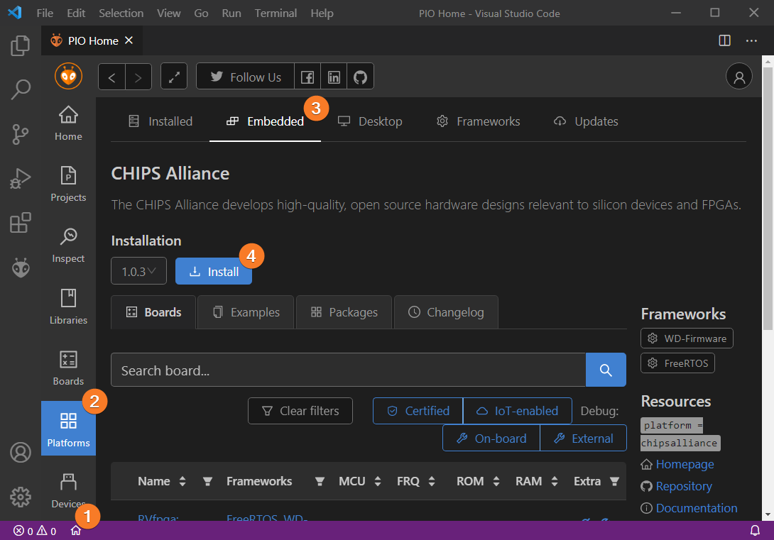Switch to the Updates tab
774x540 pixels.
pos(586,121)
